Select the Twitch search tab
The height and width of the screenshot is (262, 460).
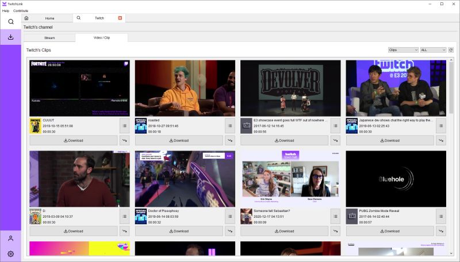(99, 18)
